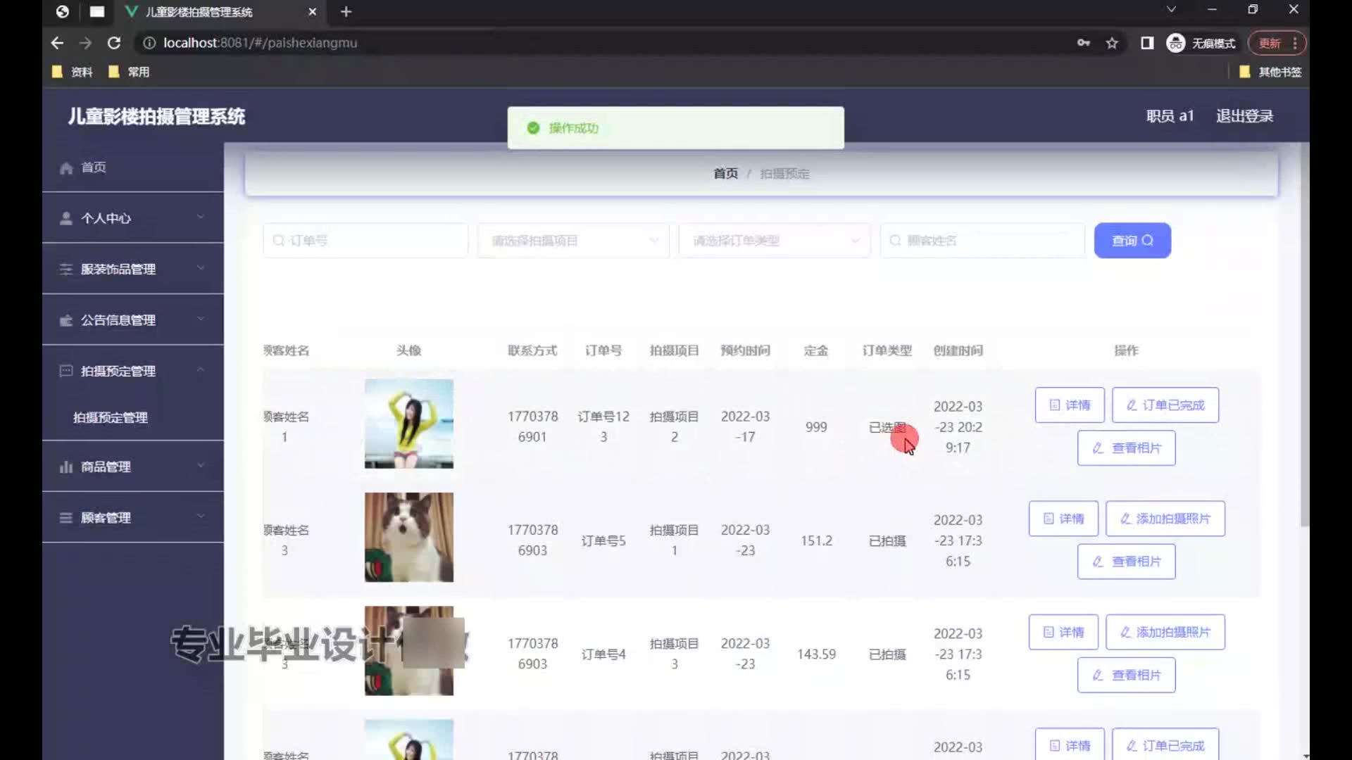1352x760 pixels.
Task: Click browser forward arrow
Action: click(x=85, y=43)
